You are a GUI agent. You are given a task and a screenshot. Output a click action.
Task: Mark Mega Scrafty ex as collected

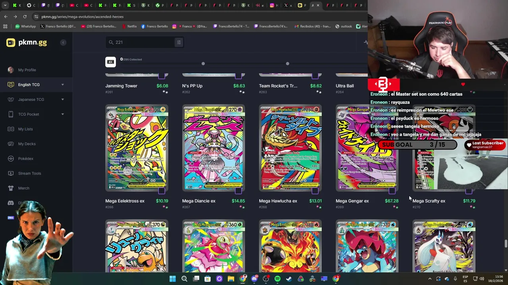(x=469, y=191)
